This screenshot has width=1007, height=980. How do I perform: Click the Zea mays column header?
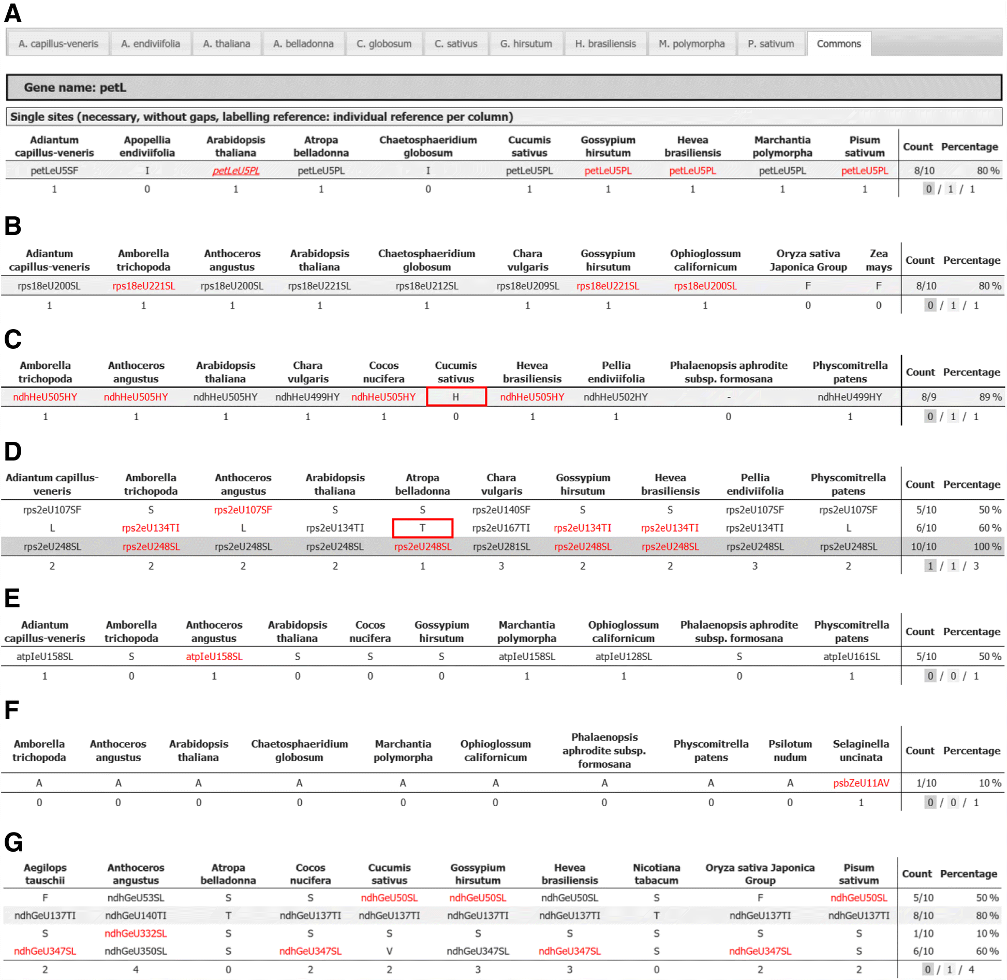point(878,260)
